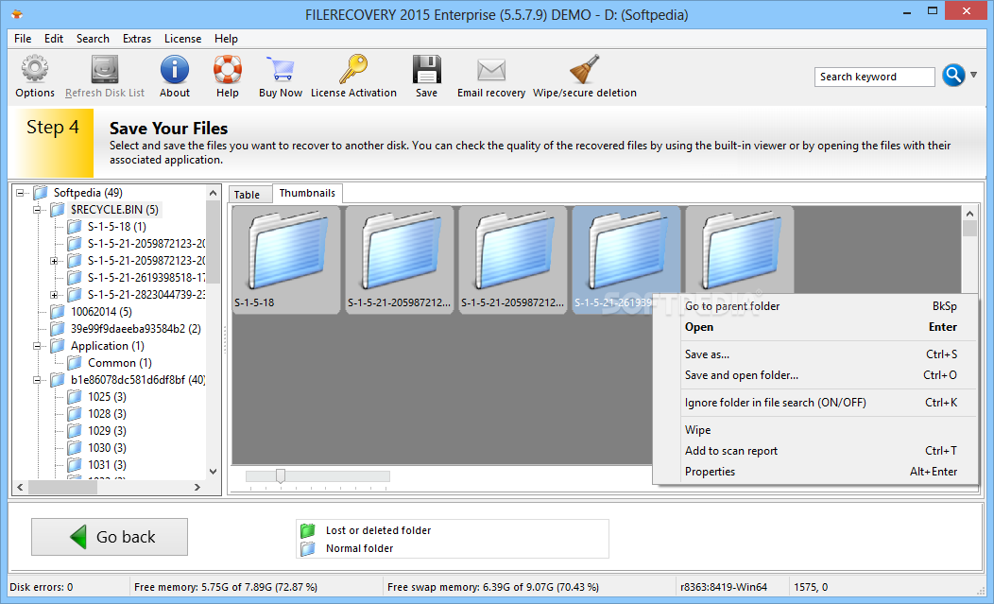Image resolution: width=994 pixels, height=604 pixels.
Task: Select the fifth unlabeled folder thumbnail
Action: (x=739, y=250)
